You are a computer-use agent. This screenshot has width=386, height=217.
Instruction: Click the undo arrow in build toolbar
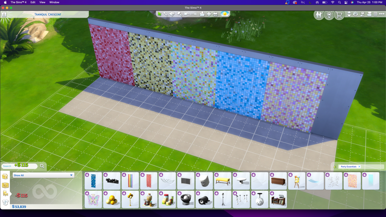(187, 14)
